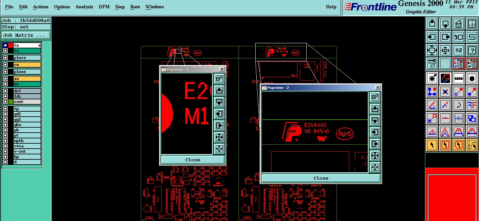This screenshot has width=479, height=221.
Task: Select the net-connected arrow selection tool
Action: (472, 145)
